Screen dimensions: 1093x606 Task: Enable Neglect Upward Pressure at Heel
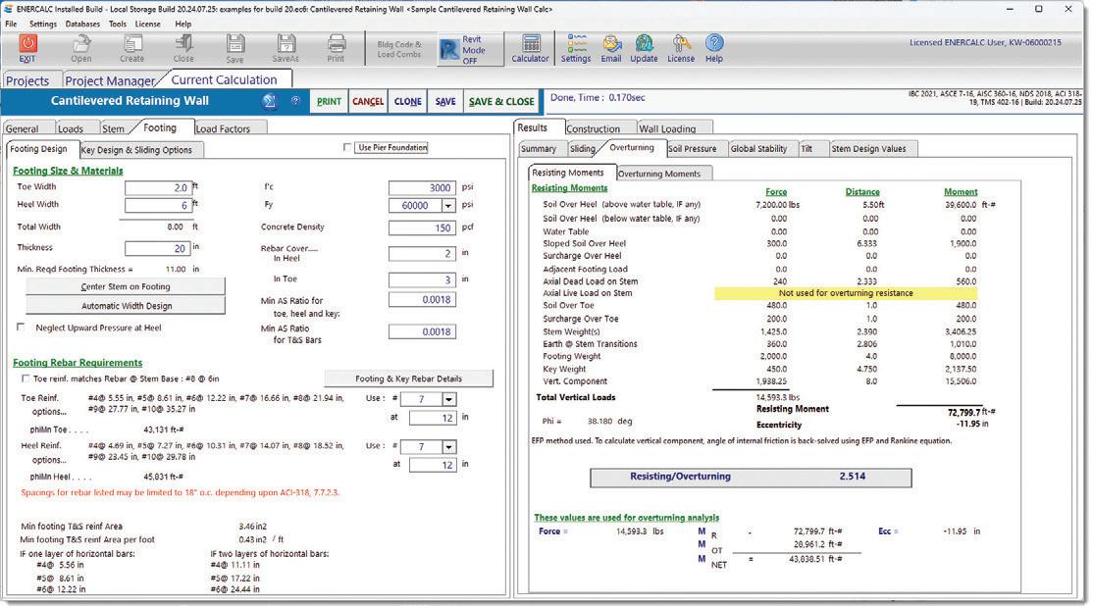point(21,328)
